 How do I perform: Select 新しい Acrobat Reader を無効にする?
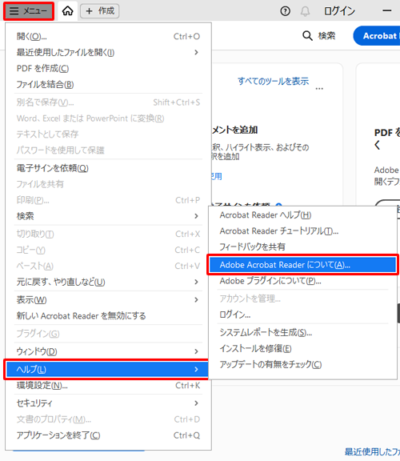(108, 316)
